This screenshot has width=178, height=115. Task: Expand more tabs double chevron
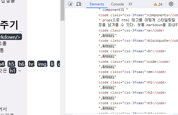pyautogui.click(x=130, y=4)
